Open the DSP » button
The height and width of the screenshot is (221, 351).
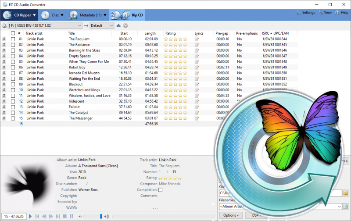(x=256, y=215)
